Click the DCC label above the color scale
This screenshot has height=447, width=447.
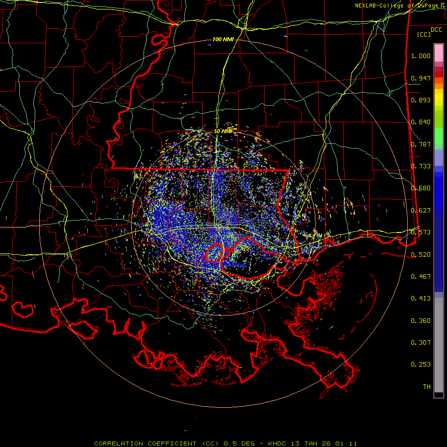click(x=436, y=30)
